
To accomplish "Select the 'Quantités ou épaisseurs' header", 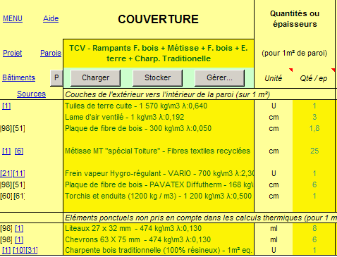I will [295, 19].
